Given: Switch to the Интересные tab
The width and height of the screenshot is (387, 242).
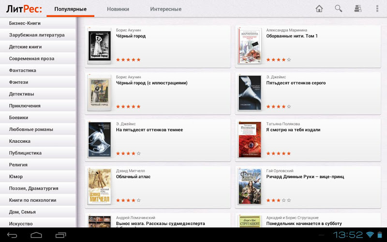Looking at the screenshot, I should [165, 9].
